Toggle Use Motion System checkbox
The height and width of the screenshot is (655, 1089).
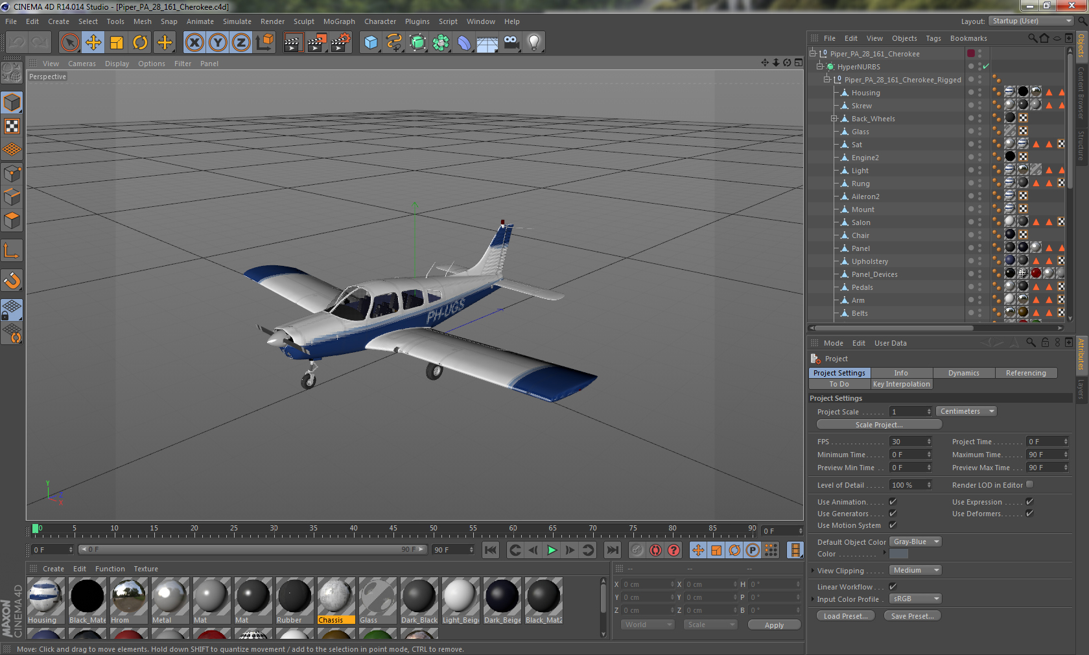click(x=893, y=525)
